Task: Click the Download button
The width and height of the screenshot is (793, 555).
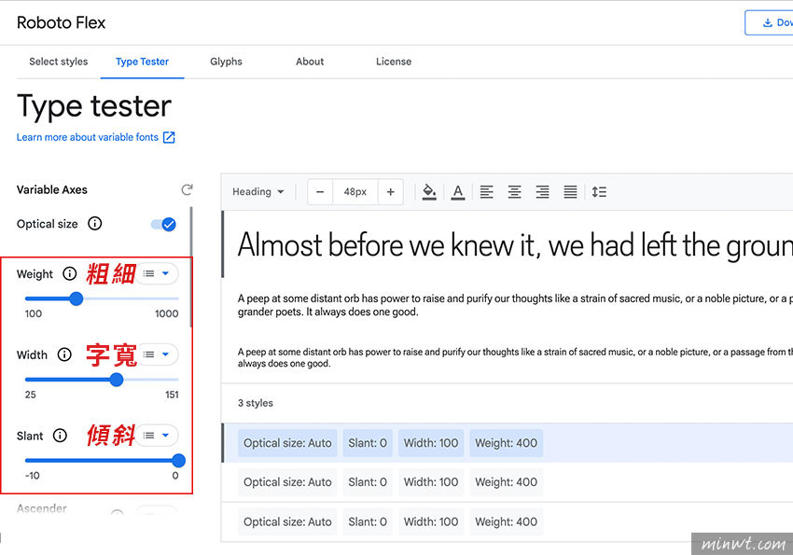Action: (x=770, y=22)
